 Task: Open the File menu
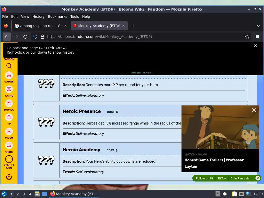pyautogui.click(x=5, y=16)
